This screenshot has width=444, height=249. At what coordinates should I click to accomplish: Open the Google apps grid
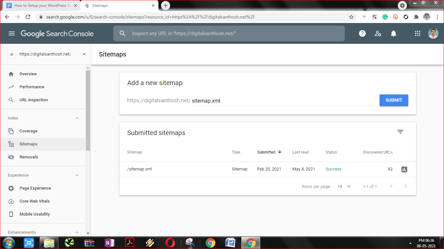pyautogui.click(x=418, y=33)
